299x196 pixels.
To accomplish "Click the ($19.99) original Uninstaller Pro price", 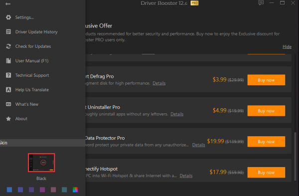I will coord(236,111).
